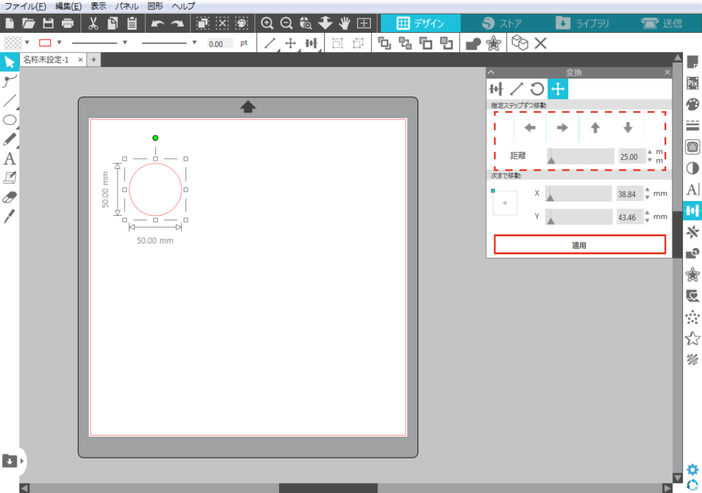Image resolution: width=702 pixels, height=493 pixels.
Task: Select the align tab in transform panel
Action: (496, 89)
